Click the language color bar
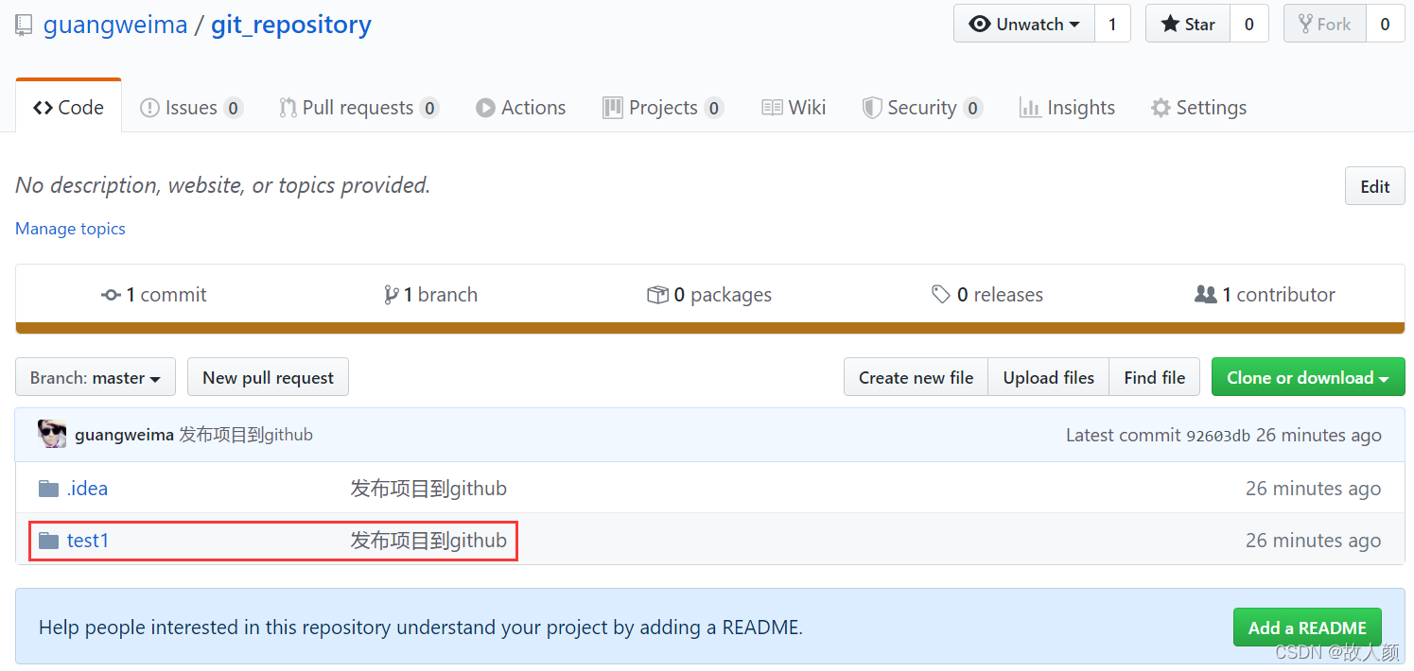Image resolution: width=1414 pixels, height=671 pixels. pos(710,328)
